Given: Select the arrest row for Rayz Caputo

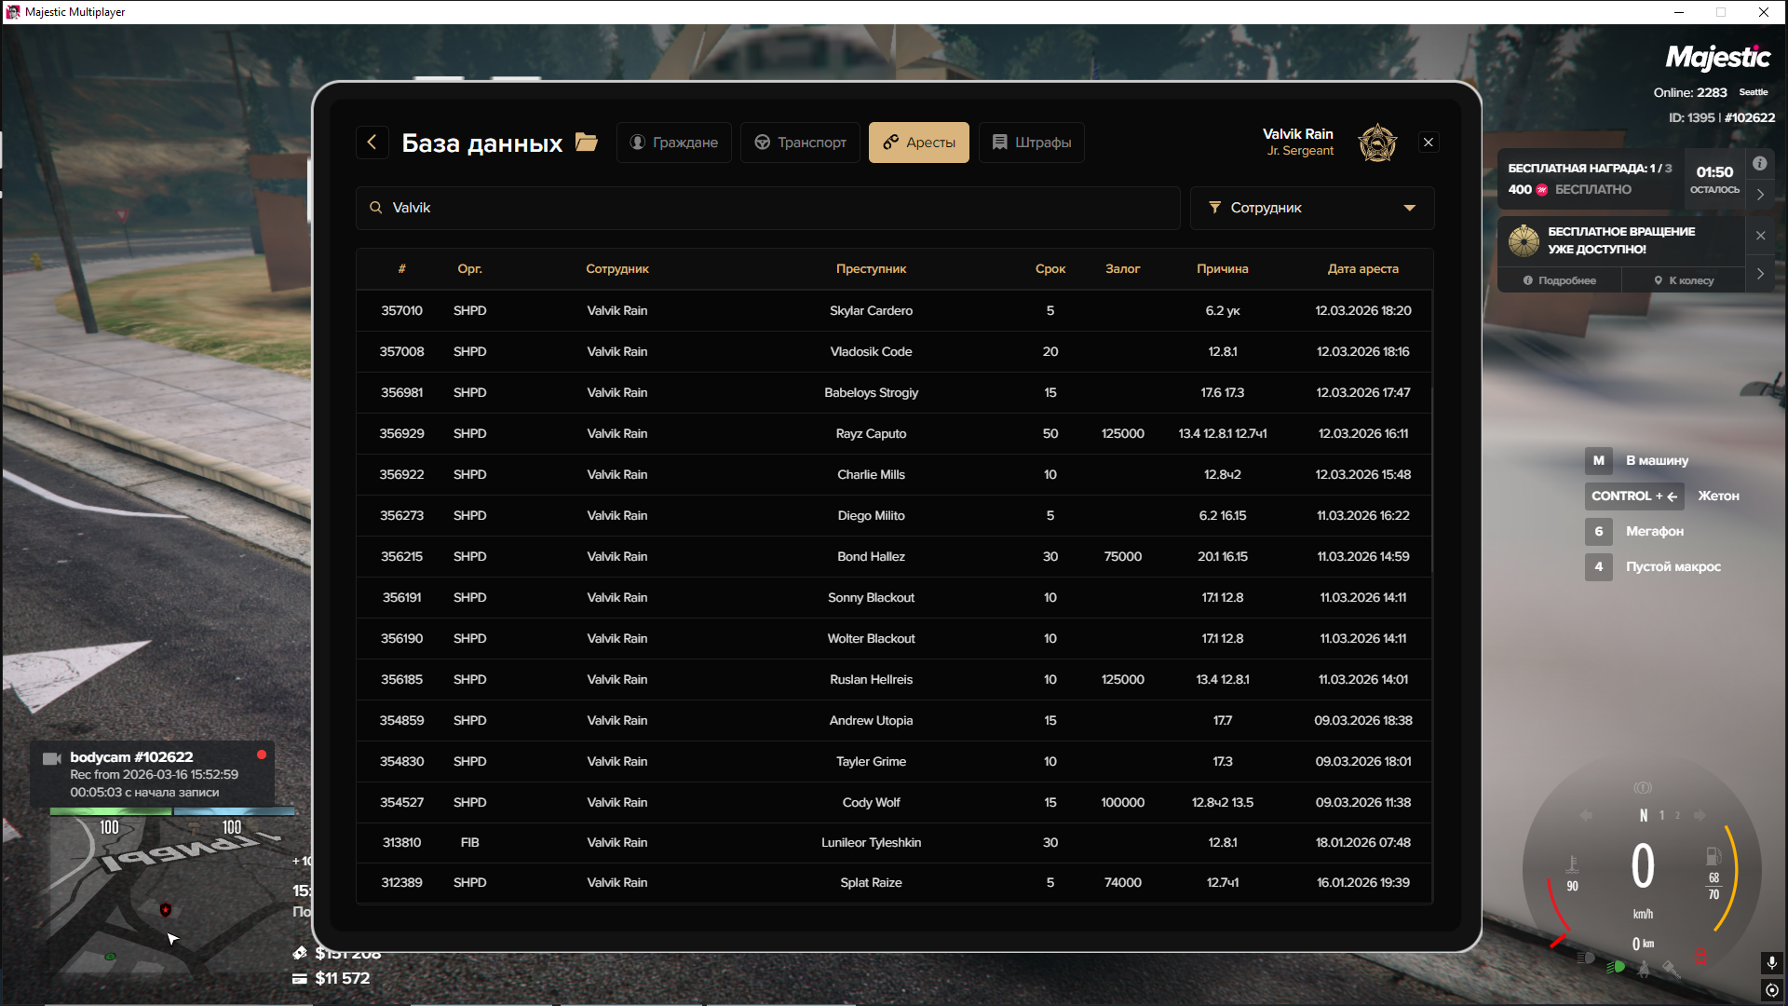Looking at the screenshot, I should (x=871, y=434).
